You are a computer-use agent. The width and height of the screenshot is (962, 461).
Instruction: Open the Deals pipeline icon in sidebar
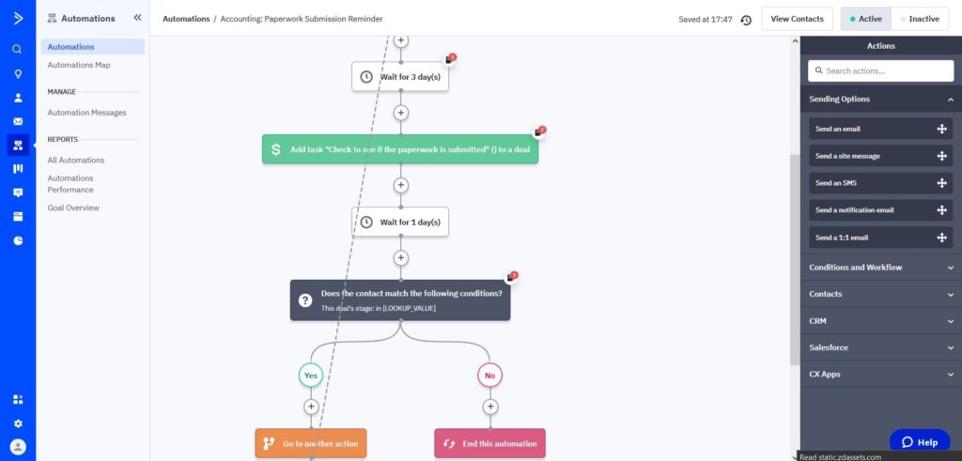tap(18, 169)
